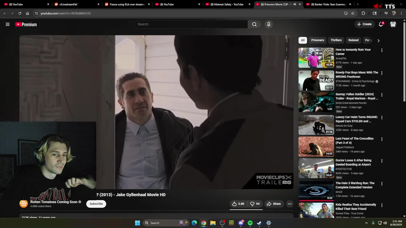The width and height of the screenshot is (406, 228).
Task: Open File Explorer from taskbar
Action: pos(213,223)
